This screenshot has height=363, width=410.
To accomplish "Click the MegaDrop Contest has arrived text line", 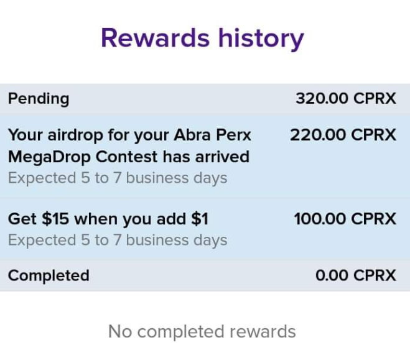I will (x=129, y=157).
